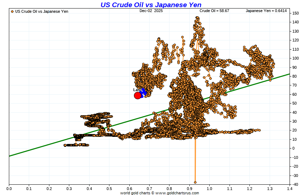Click the 1.0 tick on the x-axis
302x195 pixels.
click(x=210, y=189)
